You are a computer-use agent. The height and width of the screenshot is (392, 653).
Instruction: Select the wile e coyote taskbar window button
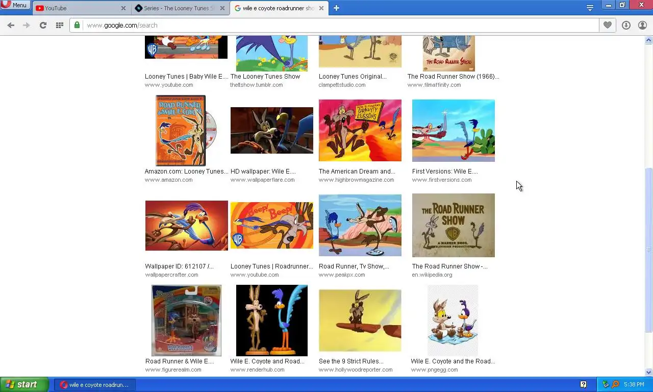tap(95, 384)
